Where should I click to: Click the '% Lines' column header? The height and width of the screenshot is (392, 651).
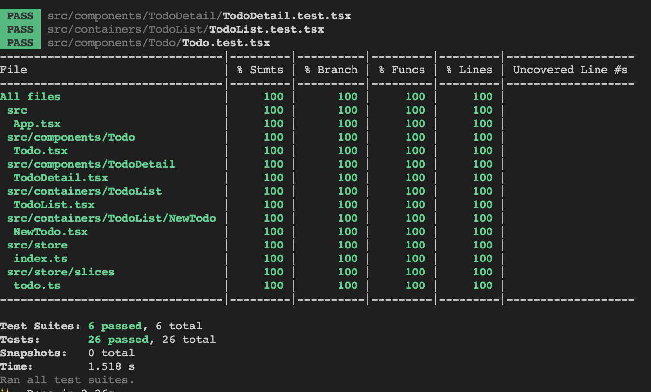point(469,70)
